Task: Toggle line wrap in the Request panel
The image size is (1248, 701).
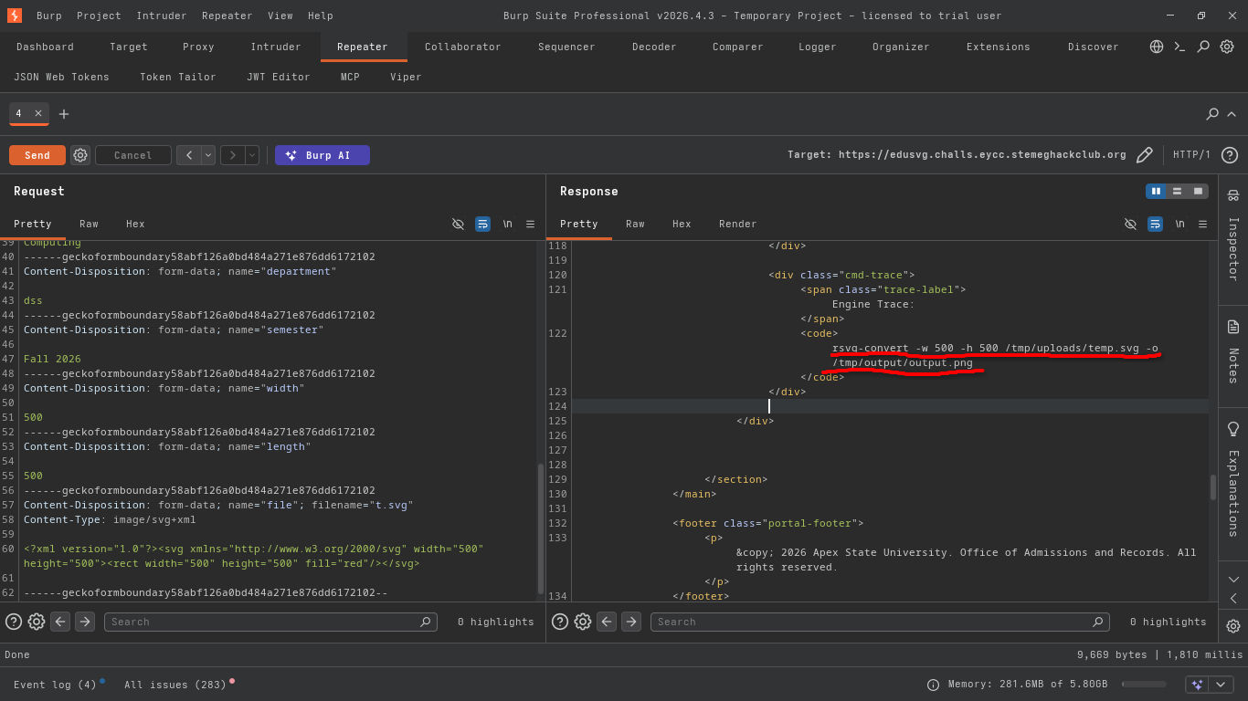Action: pos(482,224)
